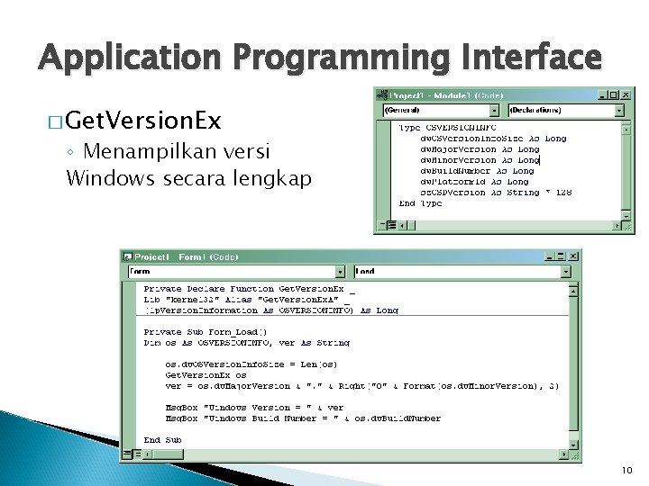Switch Form1 to Full Module View icon
This screenshot has height=486, width=649.
coord(137,454)
